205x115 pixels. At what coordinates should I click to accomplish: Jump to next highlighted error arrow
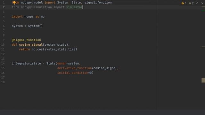click(x=202, y=3)
